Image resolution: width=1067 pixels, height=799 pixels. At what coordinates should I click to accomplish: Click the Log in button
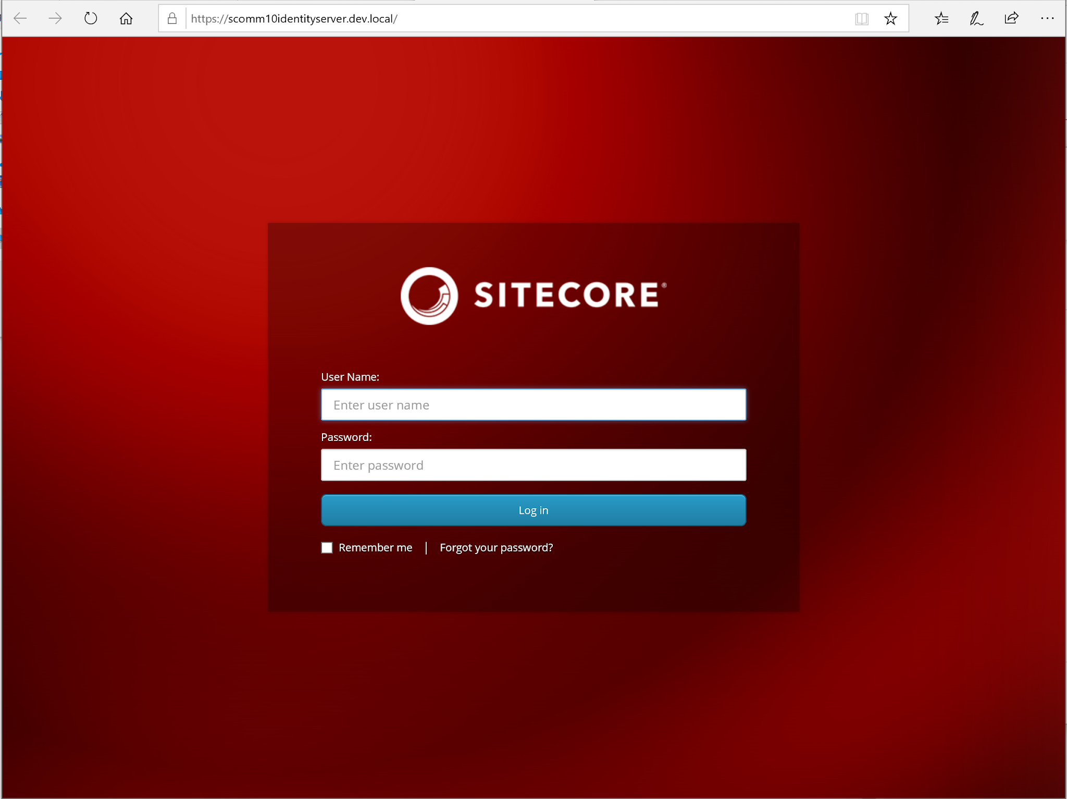click(533, 510)
